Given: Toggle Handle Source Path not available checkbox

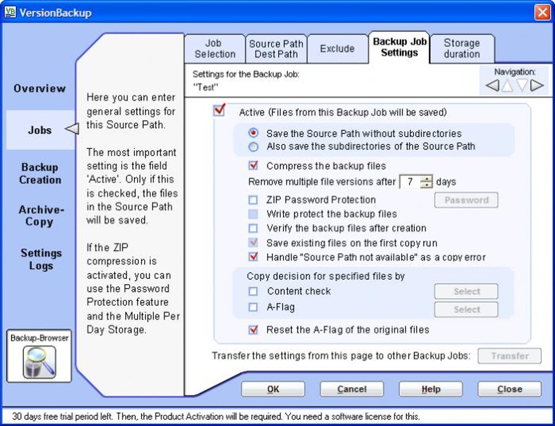Looking at the screenshot, I should point(253,256).
